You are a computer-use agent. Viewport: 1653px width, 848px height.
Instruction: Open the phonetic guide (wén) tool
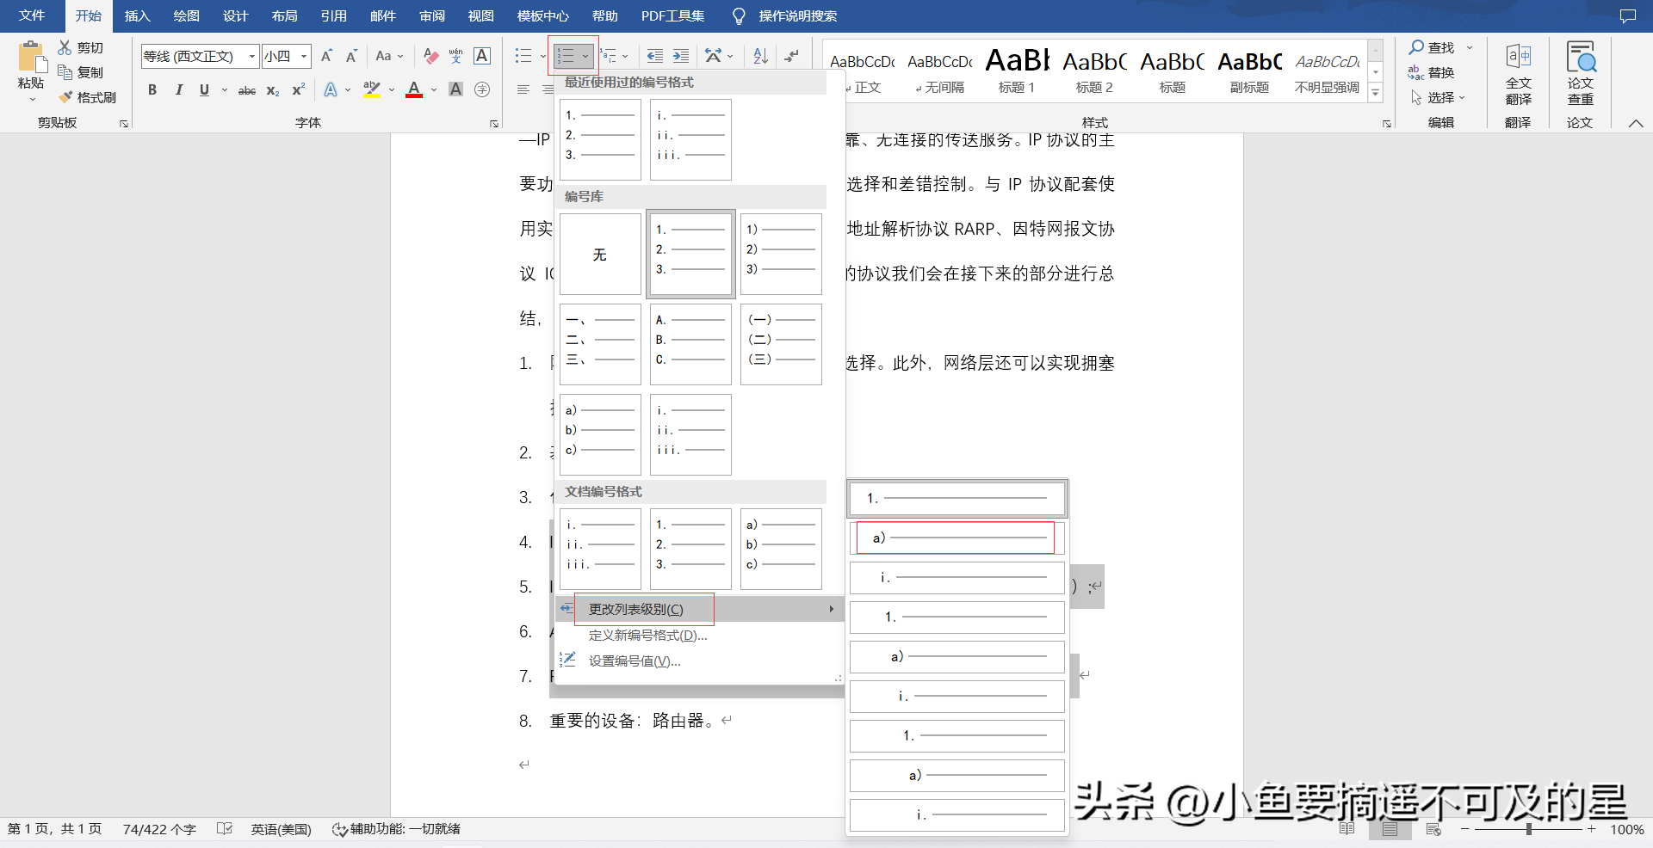(456, 56)
